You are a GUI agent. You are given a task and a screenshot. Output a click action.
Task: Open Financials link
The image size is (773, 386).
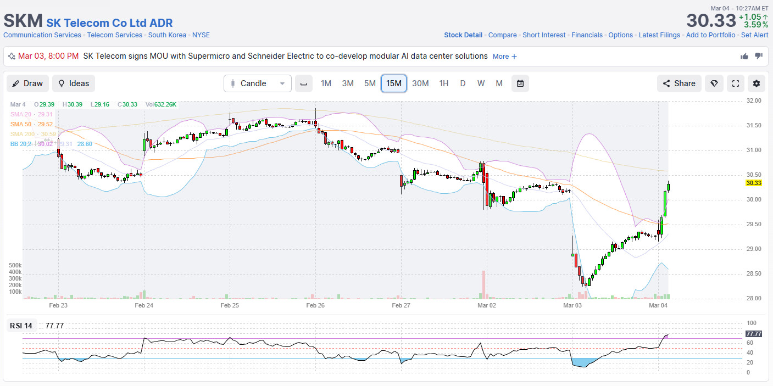tap(587, 35)
